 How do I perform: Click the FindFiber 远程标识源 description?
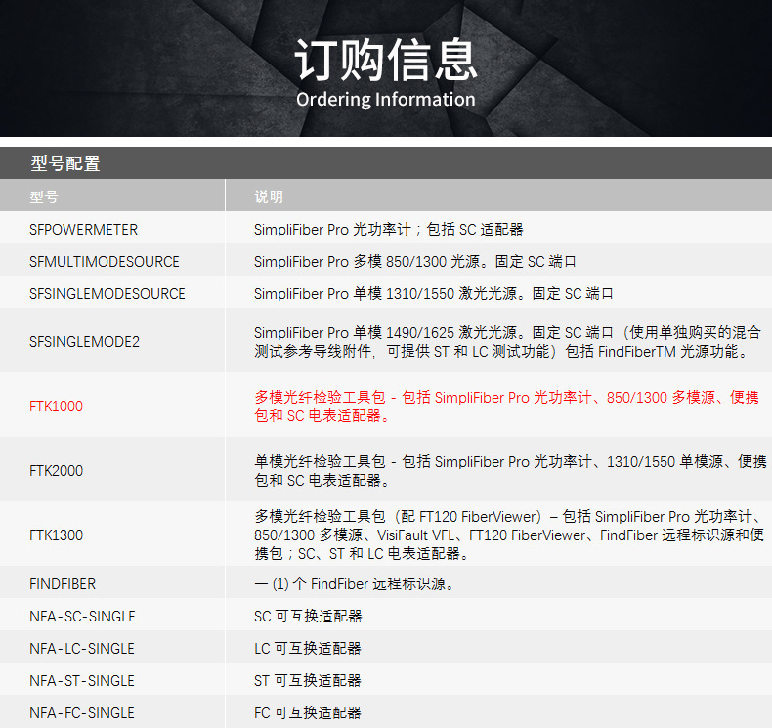tap(355, 584)
